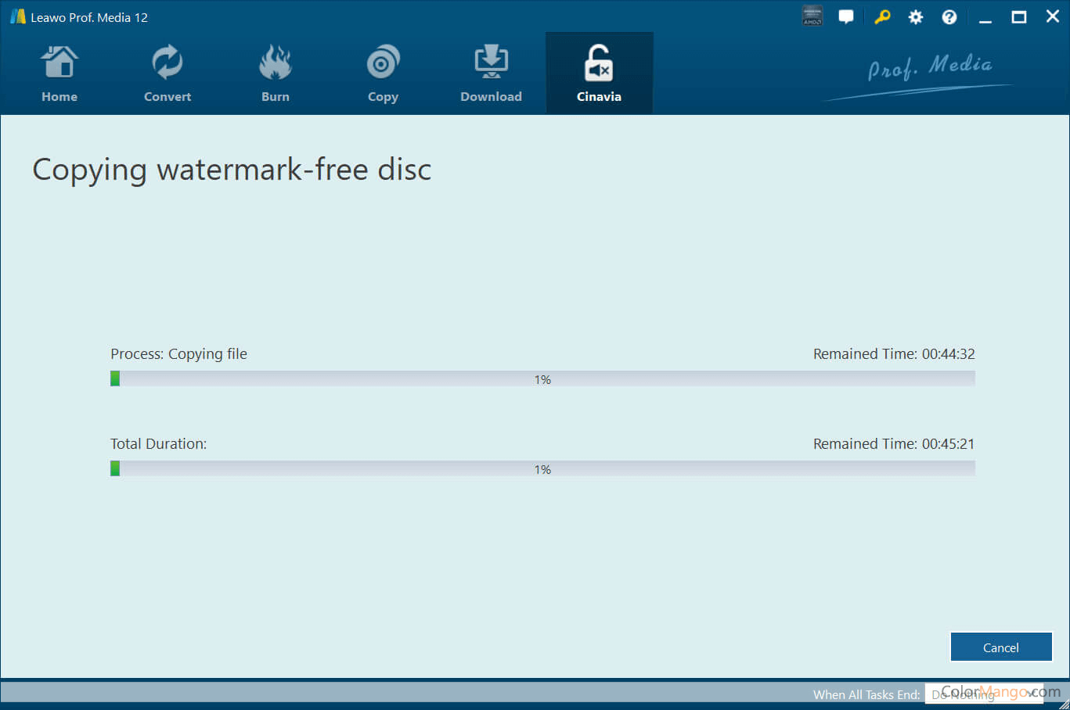Cancel the disc copying task

click(x=1000, y=647)
